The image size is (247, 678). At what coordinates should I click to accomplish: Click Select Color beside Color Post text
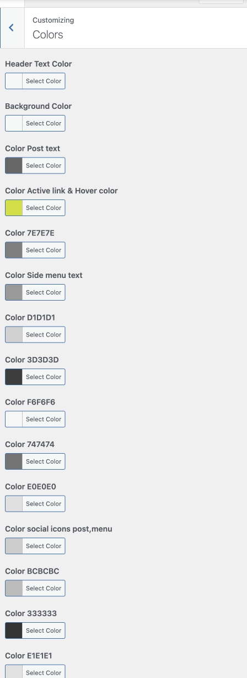pyautogui.click(x=44, y=166)
